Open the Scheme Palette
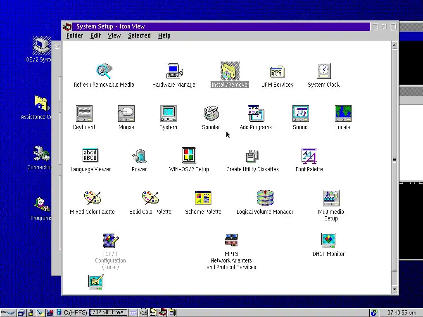423x317 pixels. [203, 198]
